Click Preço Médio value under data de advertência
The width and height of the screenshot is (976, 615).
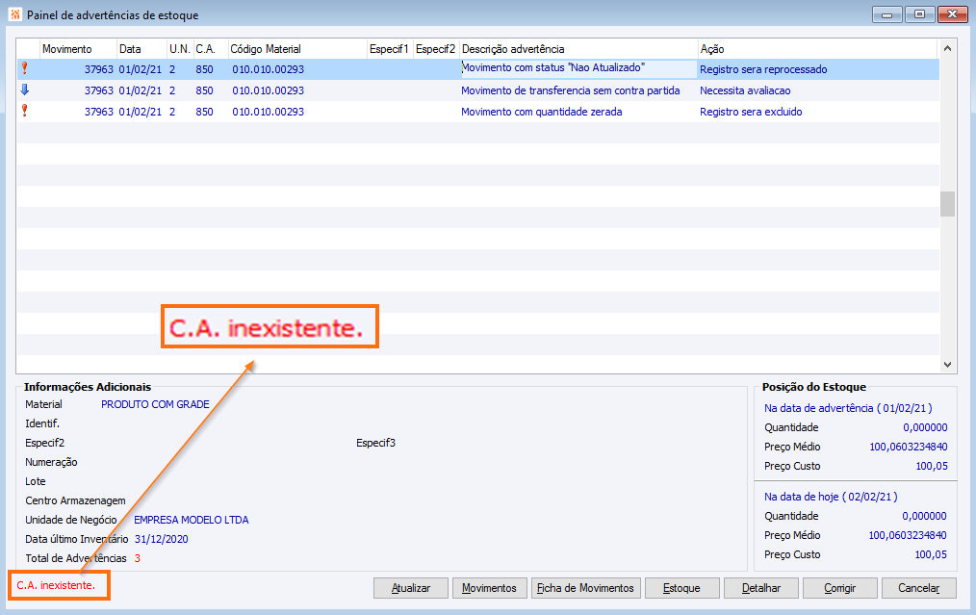909,447
